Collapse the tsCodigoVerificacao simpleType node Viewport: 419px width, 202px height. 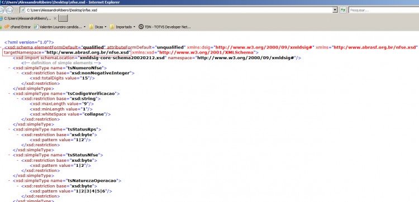(9, 94)
